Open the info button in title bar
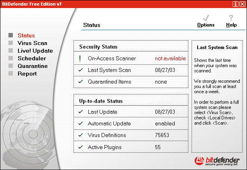247x170 pixels. pos(235,4)
